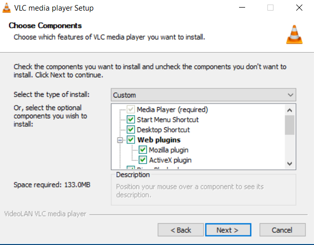Open the install type dropdown
314x245 pixels.
(203, 95)
